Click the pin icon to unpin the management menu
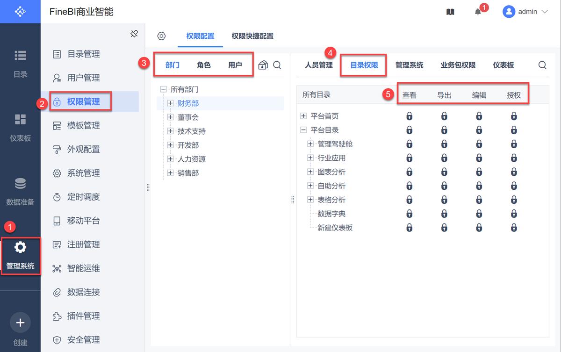Screen dimensions: 561x352 pos(134,34)
